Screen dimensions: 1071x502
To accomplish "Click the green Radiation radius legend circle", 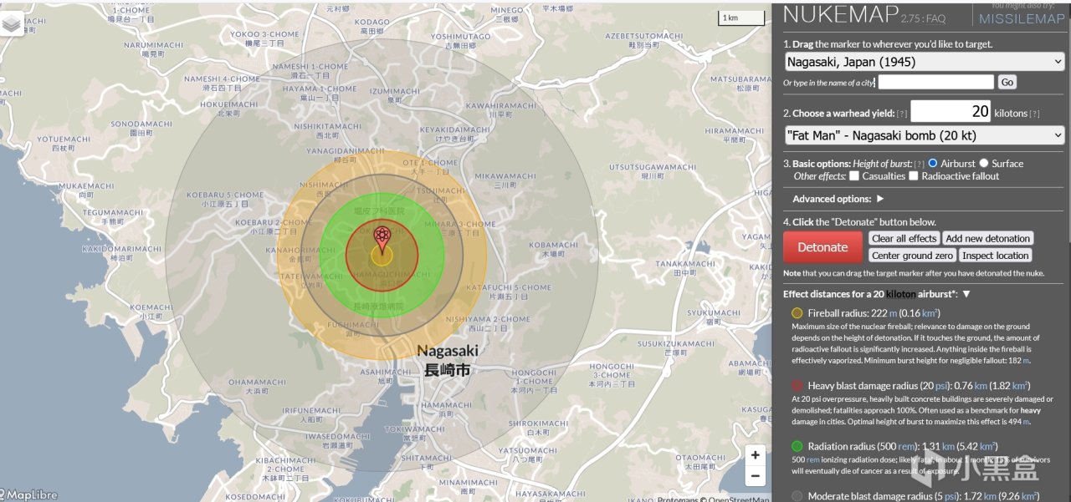I will [x=797, y=446].
